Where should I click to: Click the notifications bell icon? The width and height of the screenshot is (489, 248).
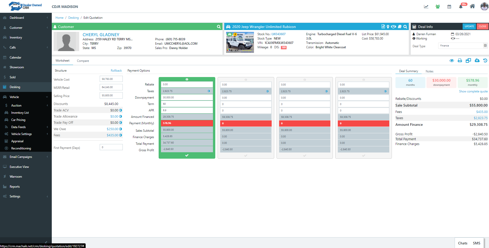tap(461, 7)
